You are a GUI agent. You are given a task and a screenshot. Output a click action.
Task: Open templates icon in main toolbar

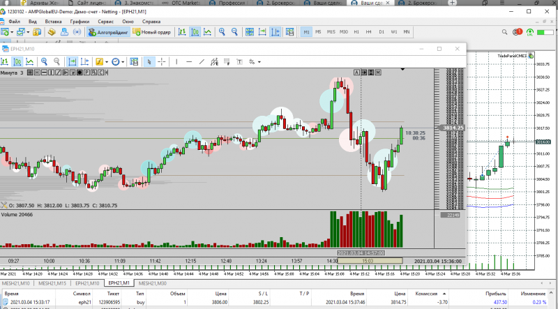[290, 32]
